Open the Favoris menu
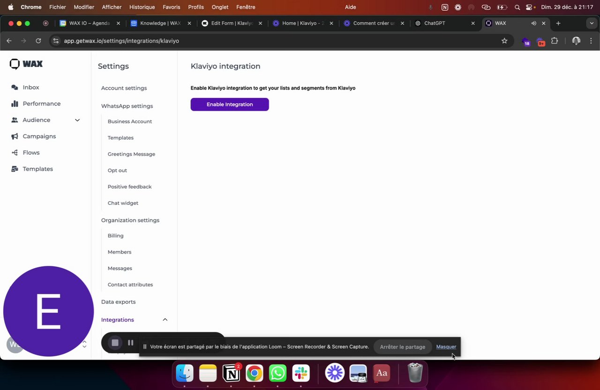600x390 pixels. point(172,7)
